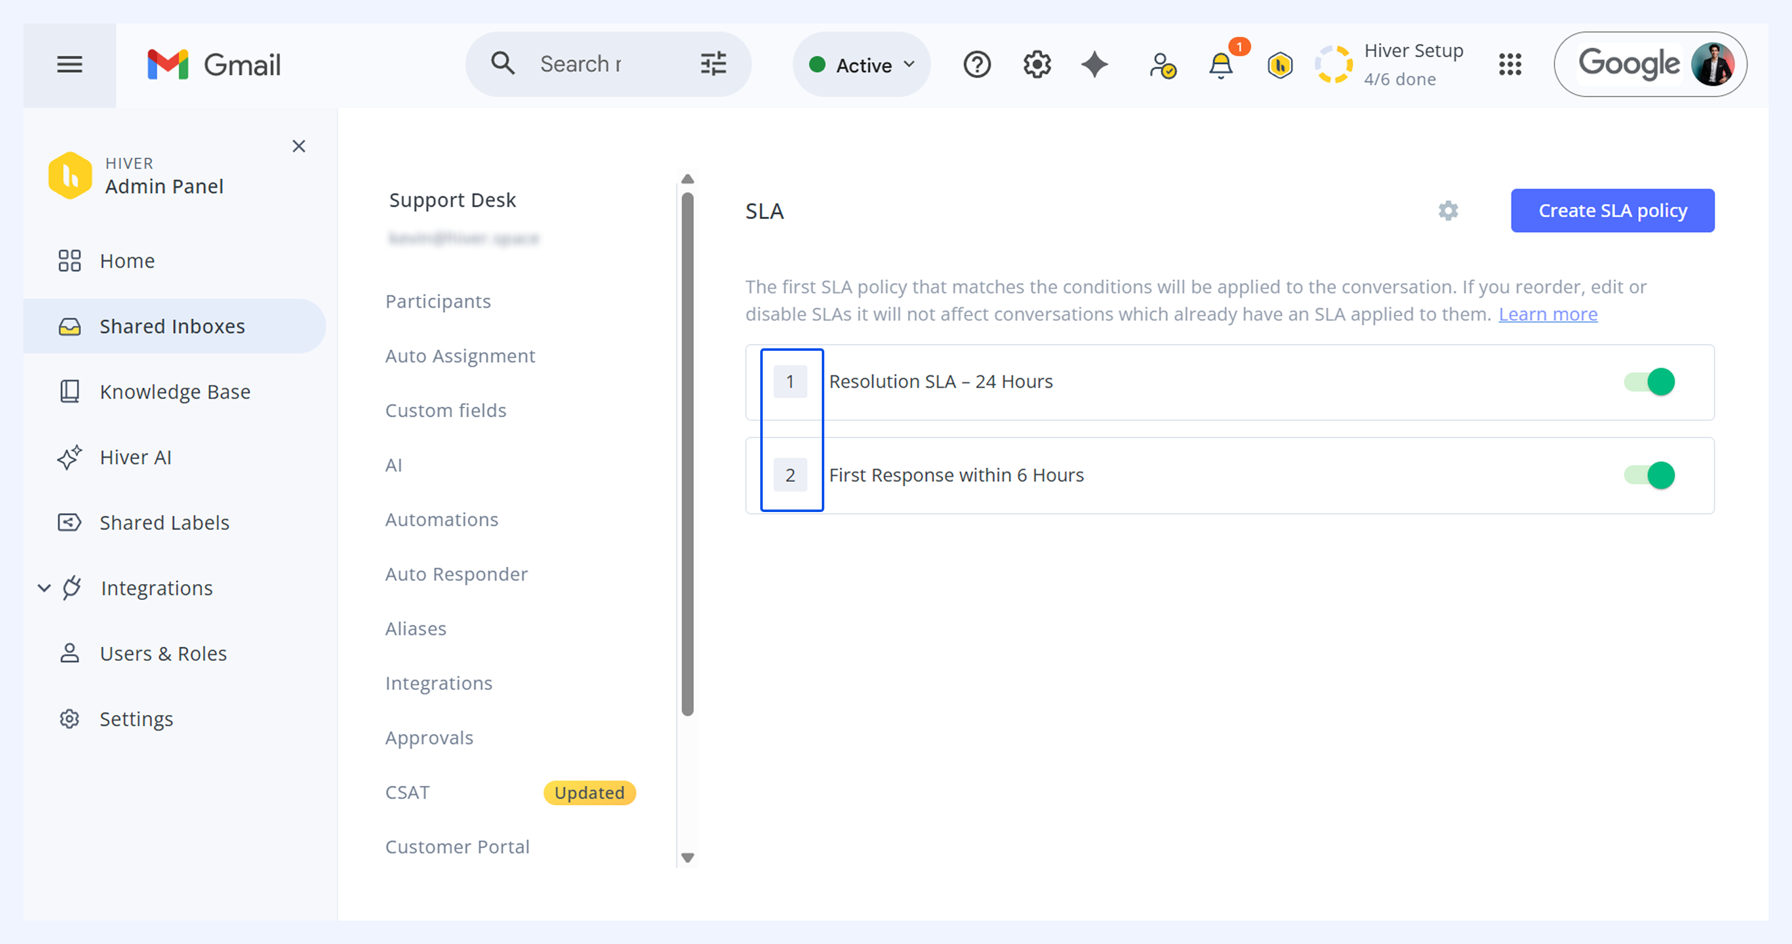
Task: Open Auto Responder inbox setting
Action: click(456, 575)
